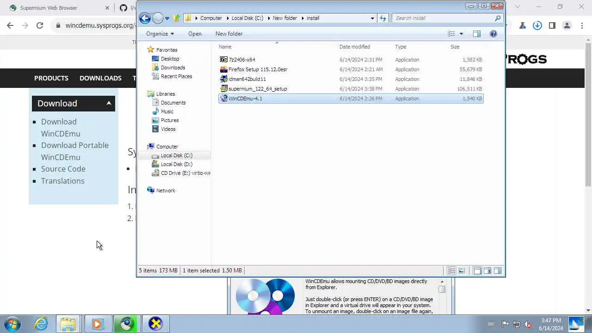Open the Videos library
Image resolution: width=592 pixels, height=333 pixels.
pos(168,129)
